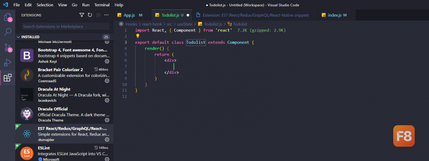Viewport: 429px width, 161px height.
Task: Filter extensions with the funnel icon
Action: click(81, 15)
